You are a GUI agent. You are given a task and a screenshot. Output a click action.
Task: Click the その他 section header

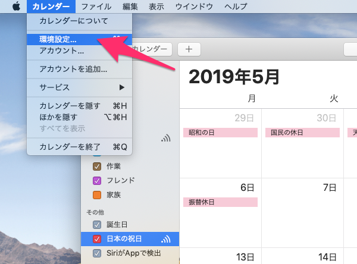click(x=95, y=212)
